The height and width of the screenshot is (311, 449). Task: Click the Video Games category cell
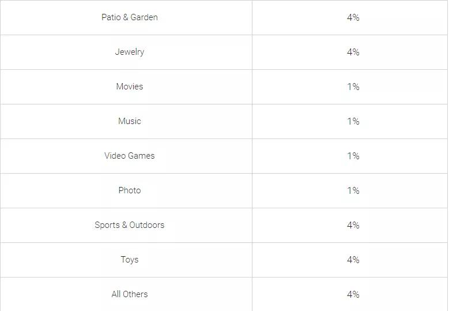(129, 156)
